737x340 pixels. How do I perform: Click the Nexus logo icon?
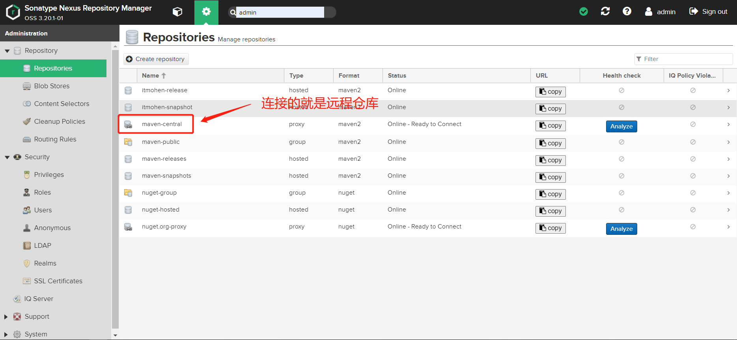point(13,12)
